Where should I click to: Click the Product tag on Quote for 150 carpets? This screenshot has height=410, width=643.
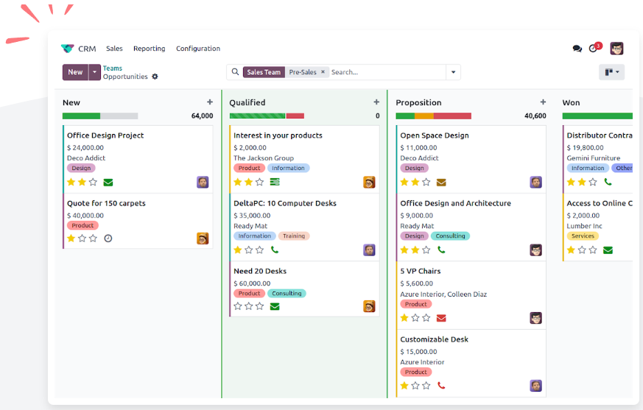82,225
